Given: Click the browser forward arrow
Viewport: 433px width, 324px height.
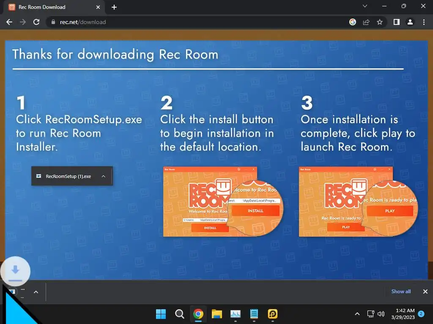Looking at the screenshot, I should pyautogui.click(x=23, y=22).
